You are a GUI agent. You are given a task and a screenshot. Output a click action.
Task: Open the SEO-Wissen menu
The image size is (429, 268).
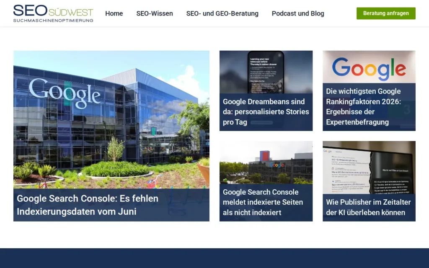[155, 13]
